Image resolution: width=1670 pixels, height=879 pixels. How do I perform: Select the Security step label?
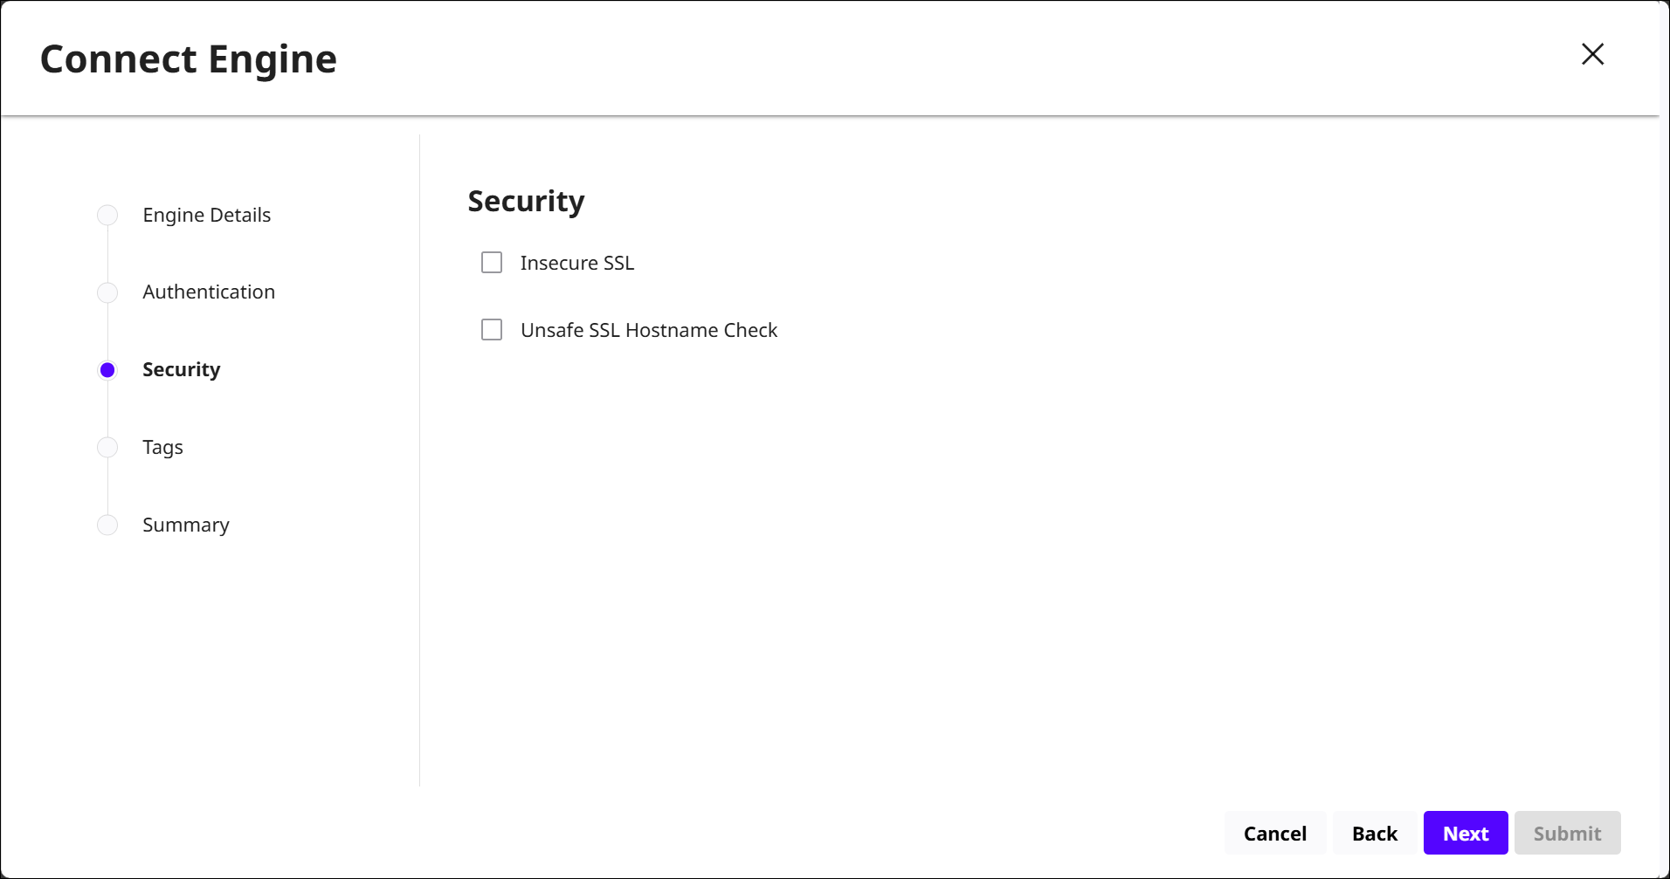(x=181, y=370)
